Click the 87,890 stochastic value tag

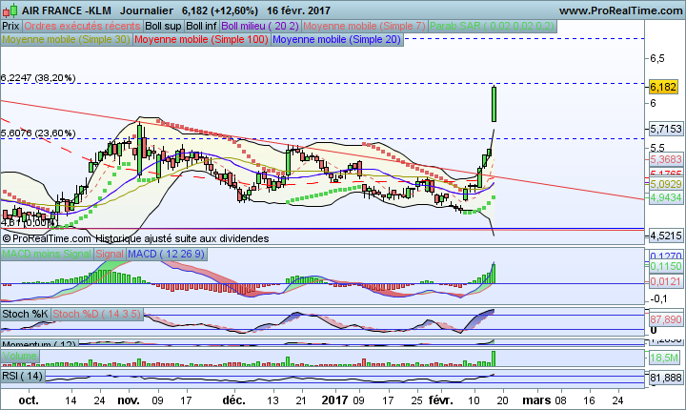click(x=666, y=319)
